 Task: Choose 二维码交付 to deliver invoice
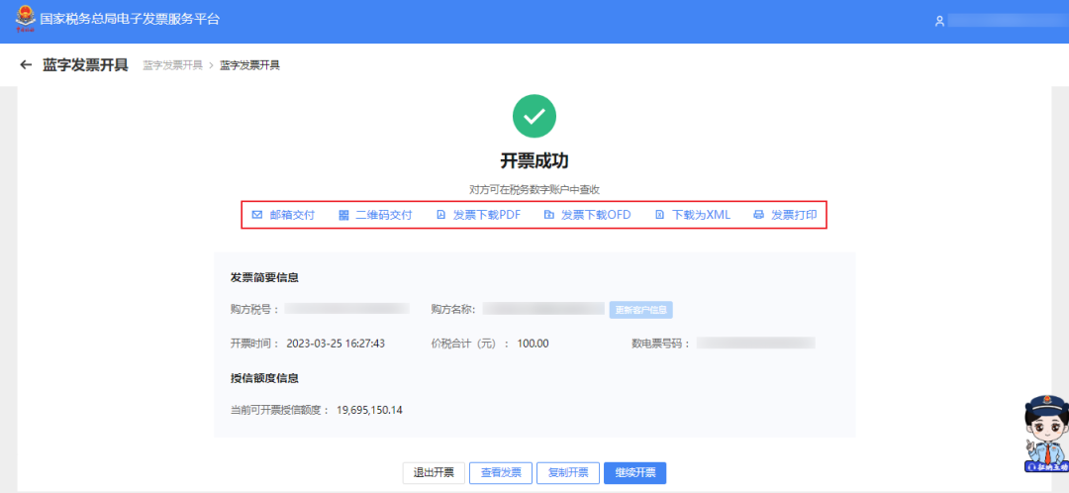pyautogui.click(x=384, y=215)
